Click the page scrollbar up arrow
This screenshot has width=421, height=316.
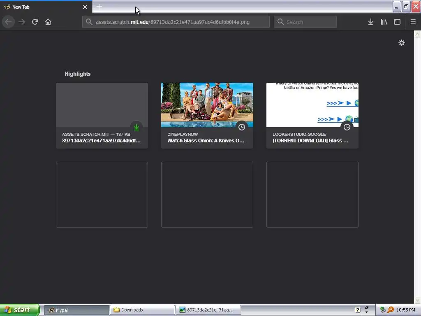417,34
